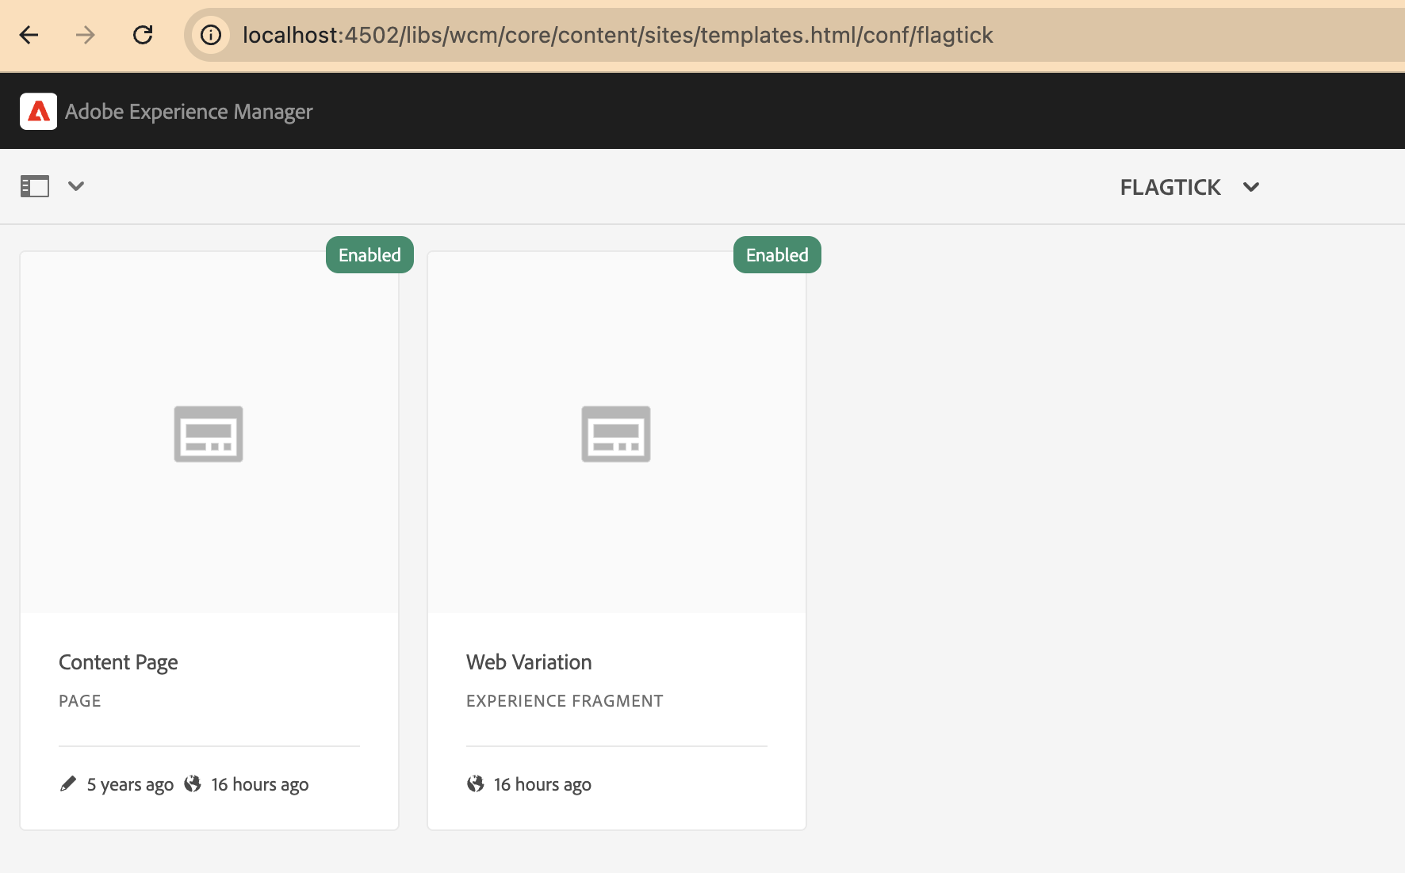The height and width of the screenshot is (873, 1405).
Task: Open the Web Variation template title
Action: point(529,662)
